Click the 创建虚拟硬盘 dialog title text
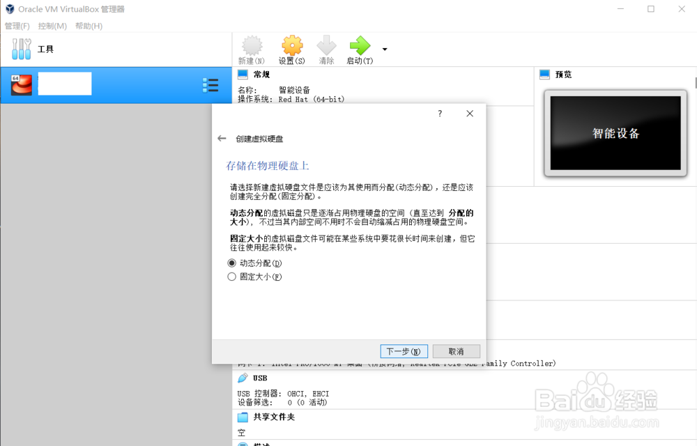 [259, 139]
